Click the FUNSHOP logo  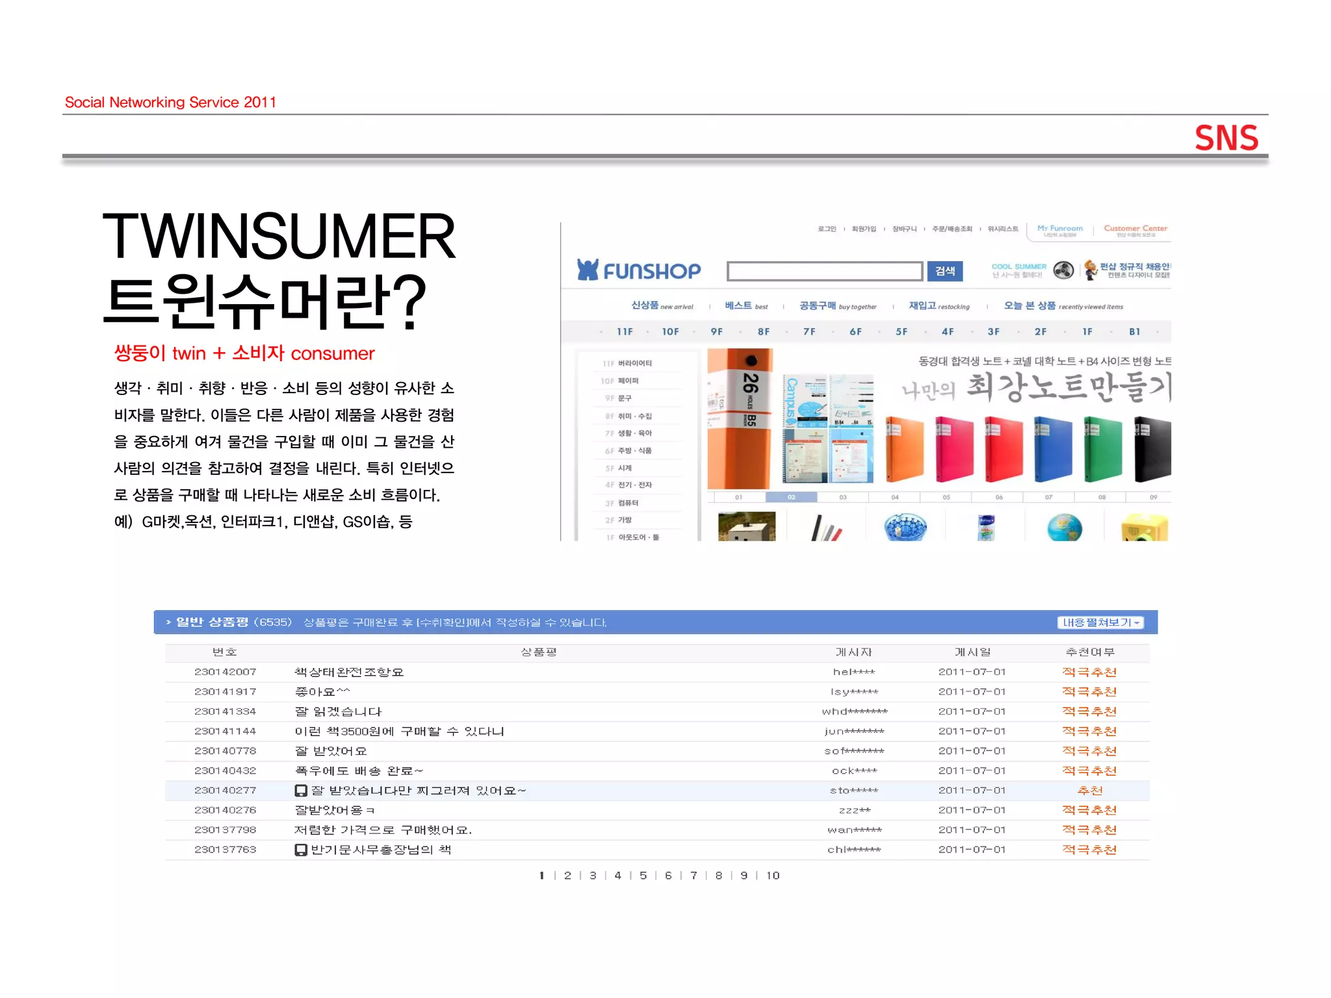coord(639,270)
